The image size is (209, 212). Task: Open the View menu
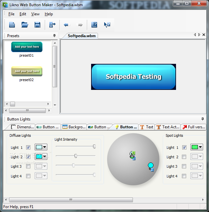(x=35, y=14)
